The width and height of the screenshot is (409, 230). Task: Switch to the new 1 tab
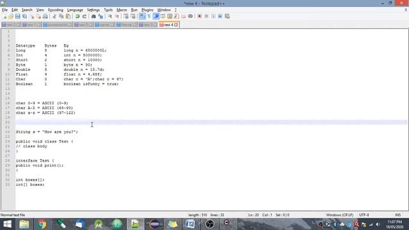(x=31, y=25)
